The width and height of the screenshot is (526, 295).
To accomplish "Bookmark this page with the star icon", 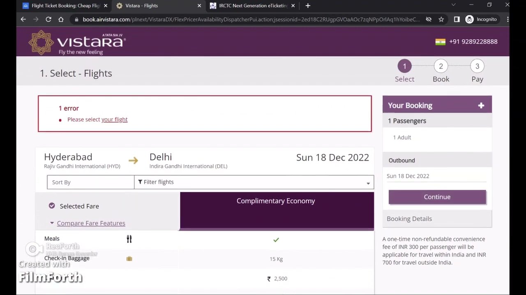I will tap(441, 19).
